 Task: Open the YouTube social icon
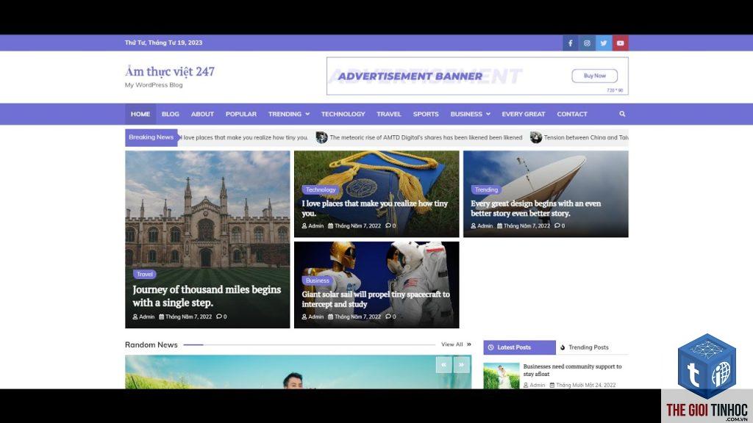(x=621, y=43)
